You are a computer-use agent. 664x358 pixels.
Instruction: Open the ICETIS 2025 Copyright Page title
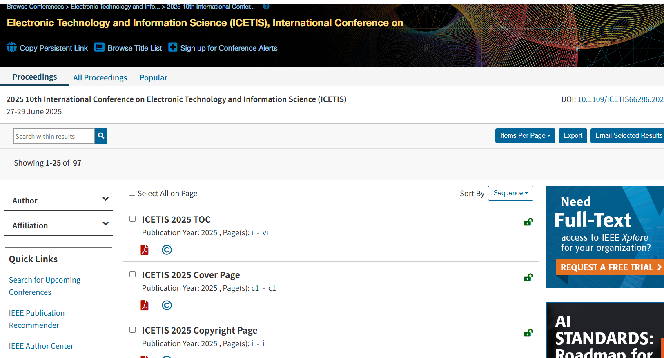pyautogui.click(x=200, y=330)
